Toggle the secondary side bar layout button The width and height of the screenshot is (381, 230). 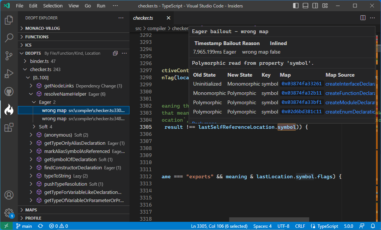point(315,6)
